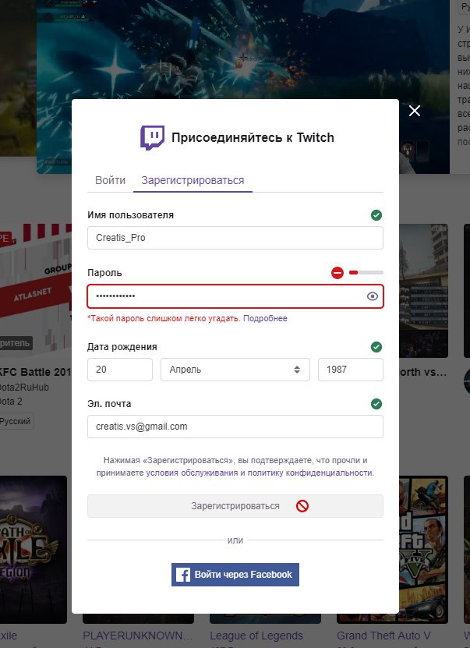Click the green checkmark next to Имя пользователя
This screenshot has height=648, width=470.
point(376,215)
